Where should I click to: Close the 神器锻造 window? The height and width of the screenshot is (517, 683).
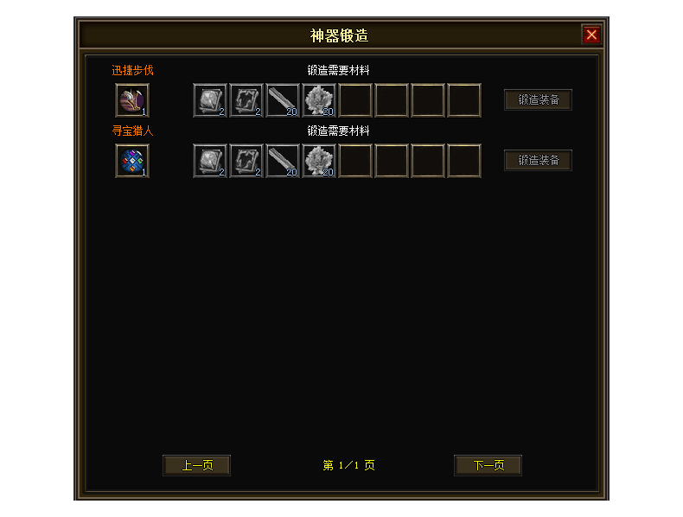(x=591, y=35)
